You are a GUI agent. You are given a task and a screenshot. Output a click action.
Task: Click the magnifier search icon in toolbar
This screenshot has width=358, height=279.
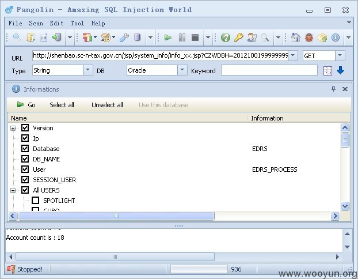click(x=17, y=37)
